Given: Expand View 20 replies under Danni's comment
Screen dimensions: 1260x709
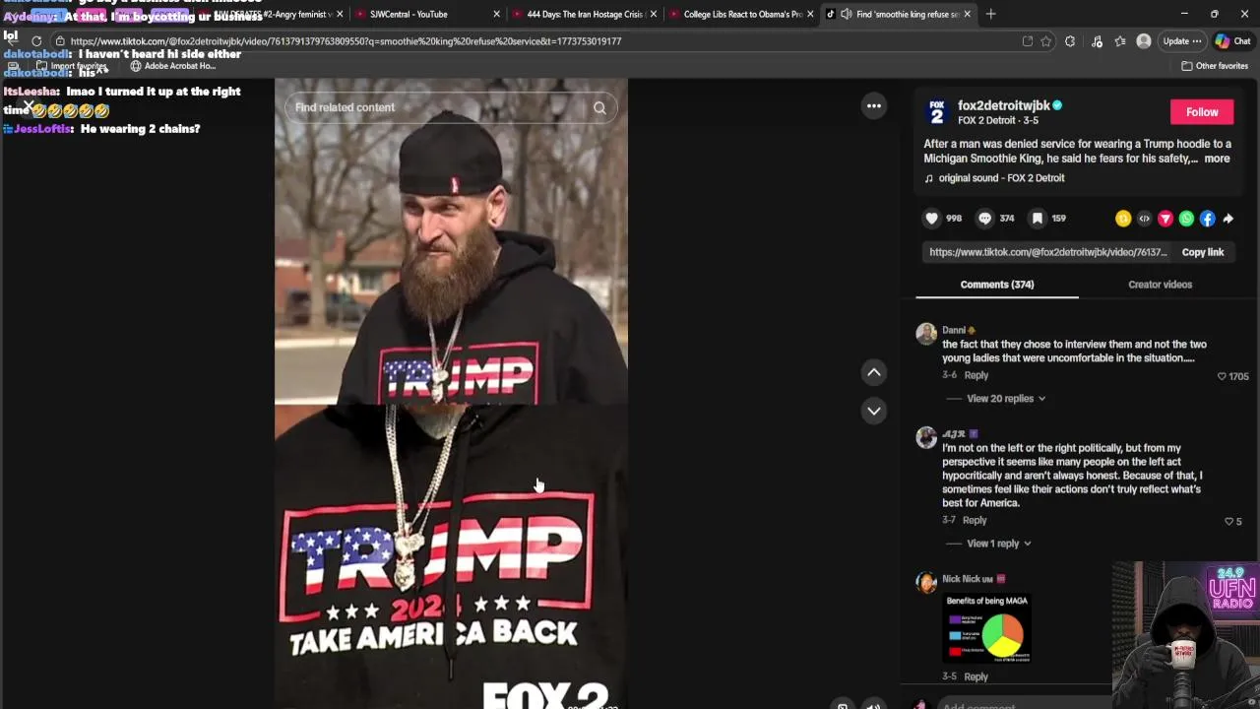Looking at the screenshot, I should click(x=1006, y=399).
